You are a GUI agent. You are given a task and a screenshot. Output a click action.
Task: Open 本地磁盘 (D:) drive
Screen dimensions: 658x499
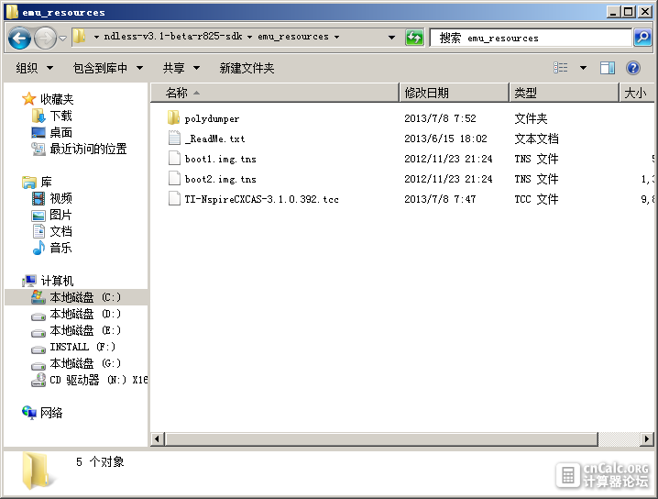[85, 314]
